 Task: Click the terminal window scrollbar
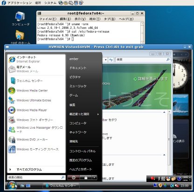point(142,33)
